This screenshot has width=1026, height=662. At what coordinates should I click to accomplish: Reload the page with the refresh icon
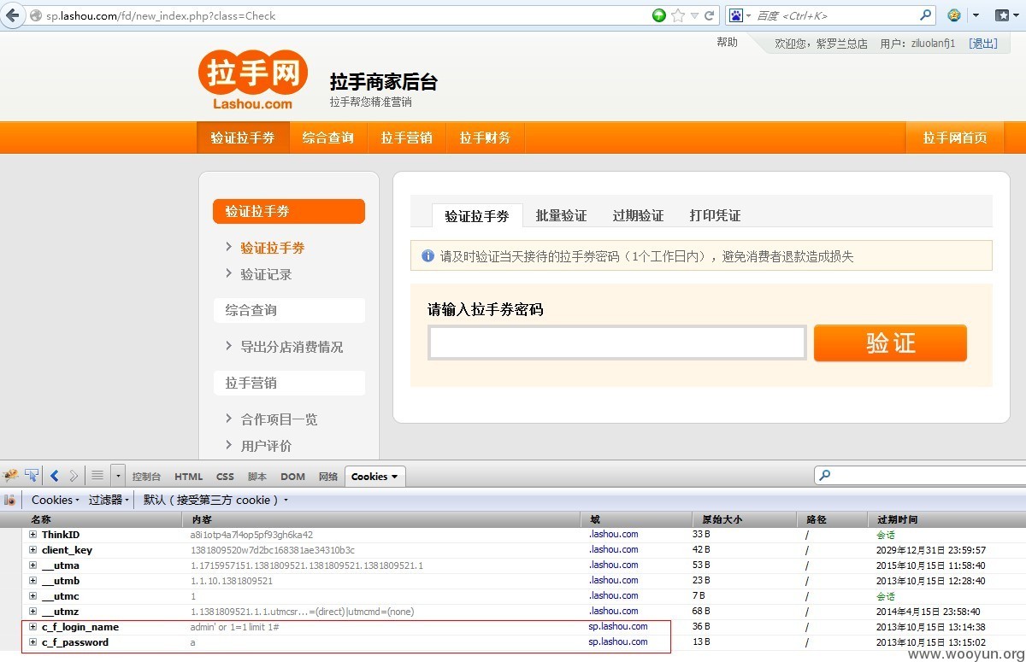[x=710, y=15]
